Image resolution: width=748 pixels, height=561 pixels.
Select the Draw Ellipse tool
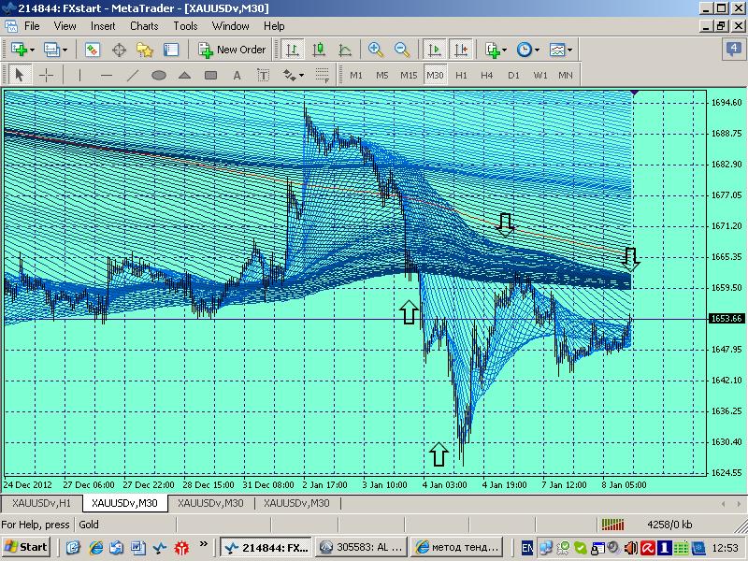click(159, 75)
